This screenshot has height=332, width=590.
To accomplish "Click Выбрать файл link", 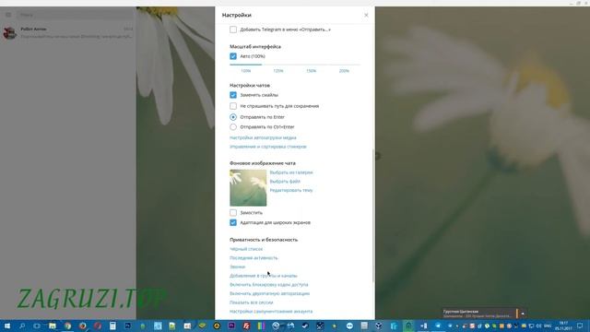I will pyautogui.click(x=285, y=182).
